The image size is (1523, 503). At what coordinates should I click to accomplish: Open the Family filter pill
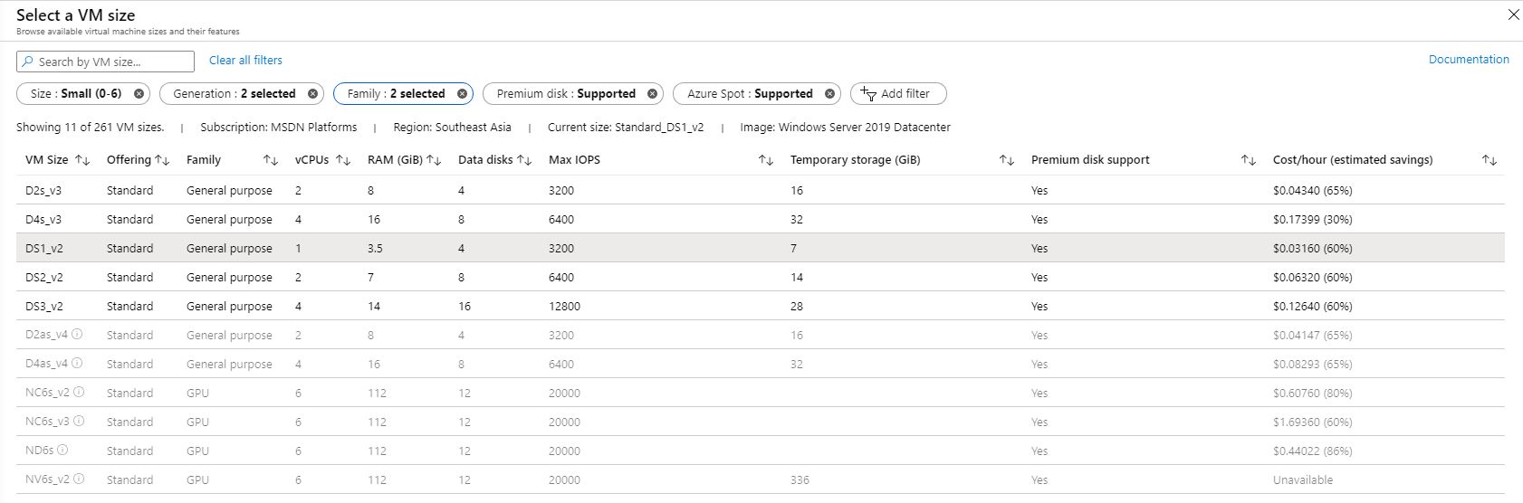396,94
